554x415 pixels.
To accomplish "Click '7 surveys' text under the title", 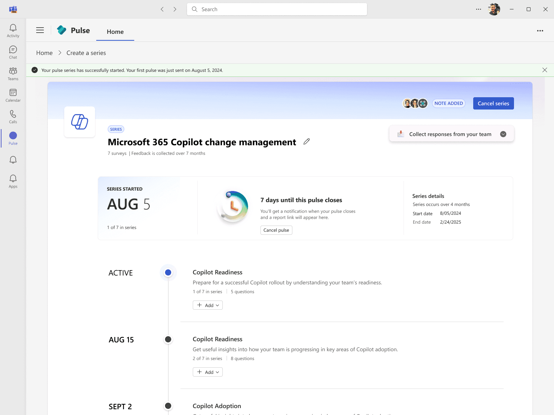I will (x=117, y=153).
